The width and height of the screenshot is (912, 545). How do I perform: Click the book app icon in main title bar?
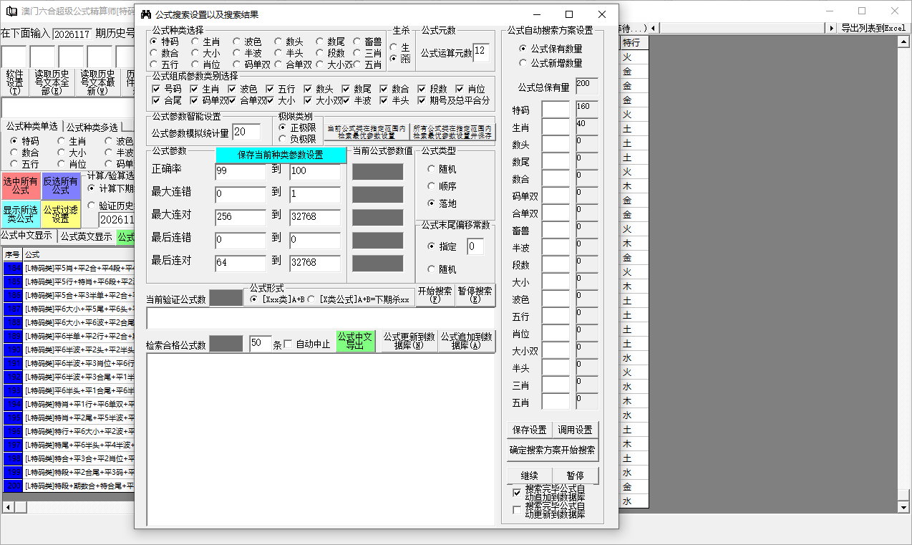click(x=10, y=11)
